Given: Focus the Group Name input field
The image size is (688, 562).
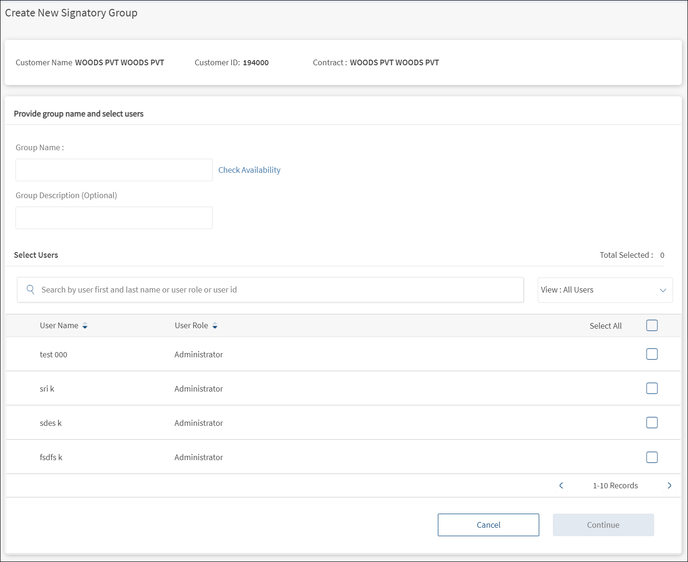Looking at the screenshot, I should (x=114, y=170).
